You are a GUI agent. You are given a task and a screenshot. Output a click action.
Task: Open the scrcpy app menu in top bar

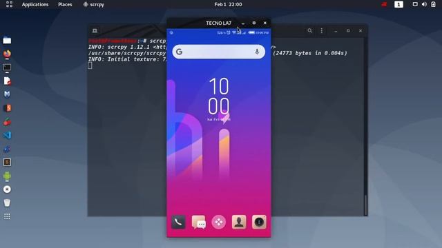coord(94,5)
